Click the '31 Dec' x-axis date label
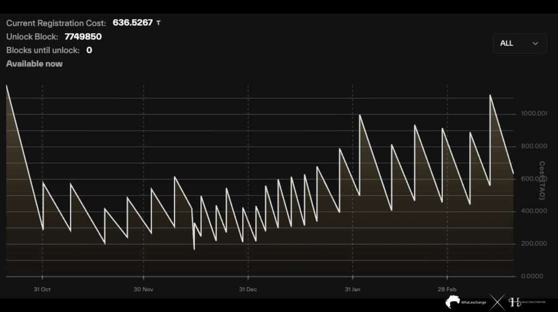The width and height of the screenshot is (558, 312). point(248,289)
